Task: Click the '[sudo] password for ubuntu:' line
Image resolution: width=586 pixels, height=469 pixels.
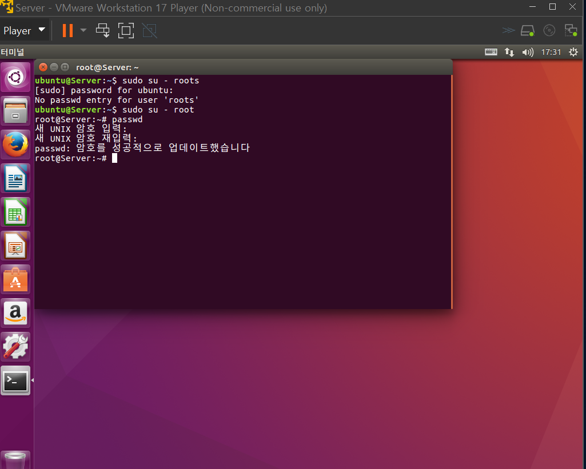Action: 104,90
